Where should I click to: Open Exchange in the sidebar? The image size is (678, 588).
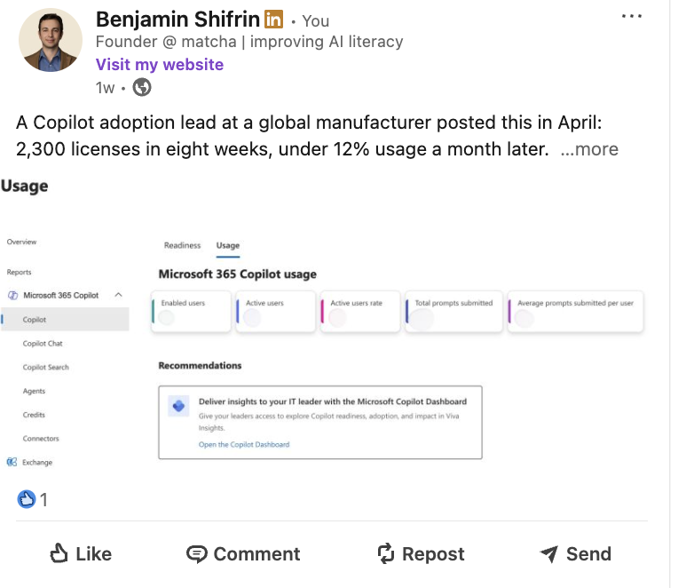tap(37, 463)
